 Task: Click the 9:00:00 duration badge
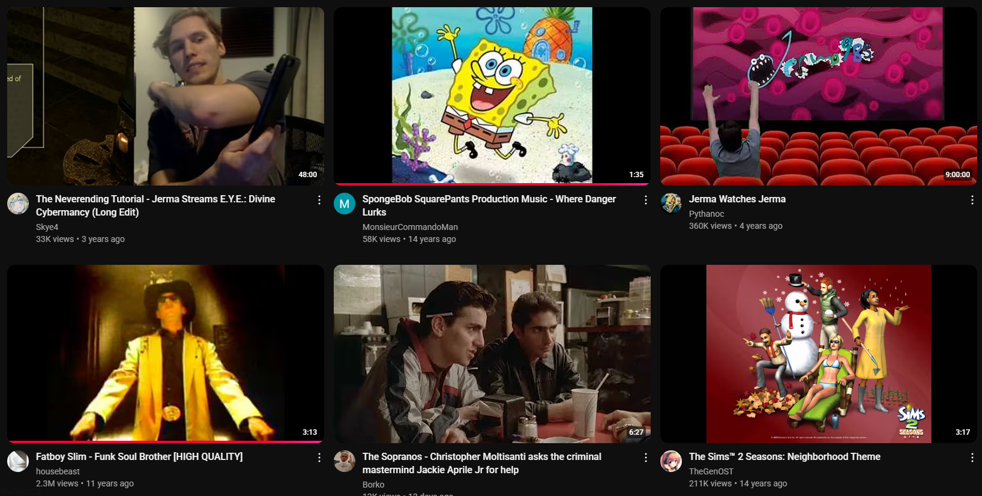[x=957, y=174]
